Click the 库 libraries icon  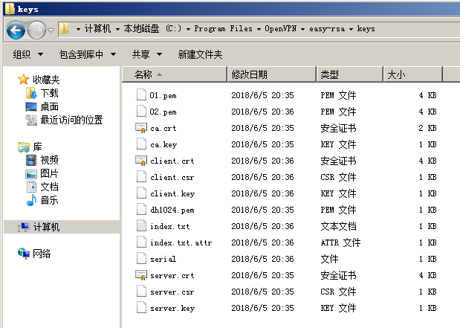24,147
